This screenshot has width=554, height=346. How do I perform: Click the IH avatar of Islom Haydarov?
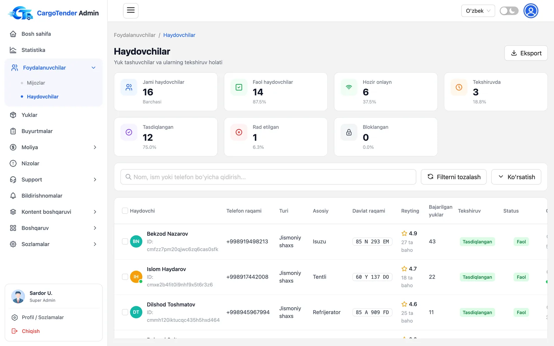coord(136,277)
